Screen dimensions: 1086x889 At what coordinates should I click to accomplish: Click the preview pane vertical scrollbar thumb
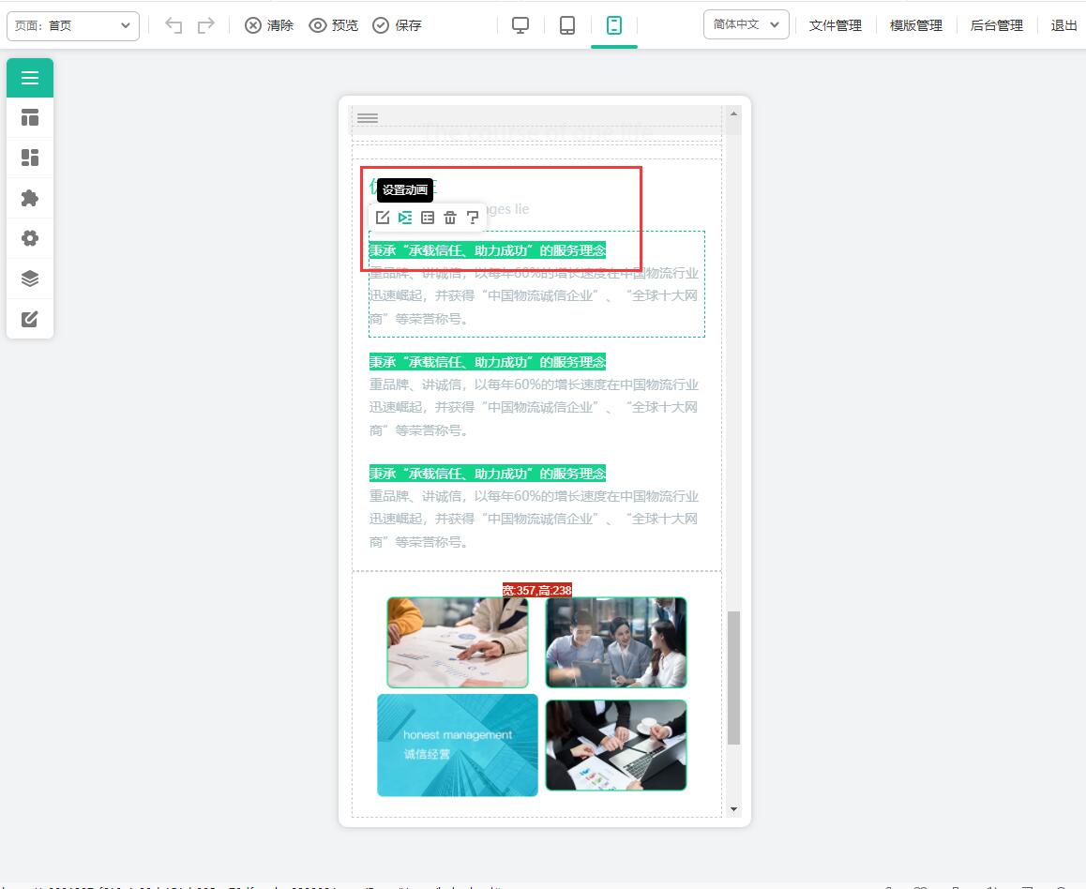coord(733,678)
